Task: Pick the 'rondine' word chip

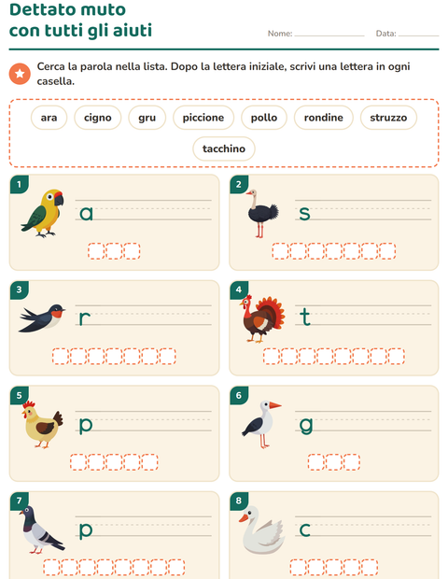Action: click(x=323, y=118)
